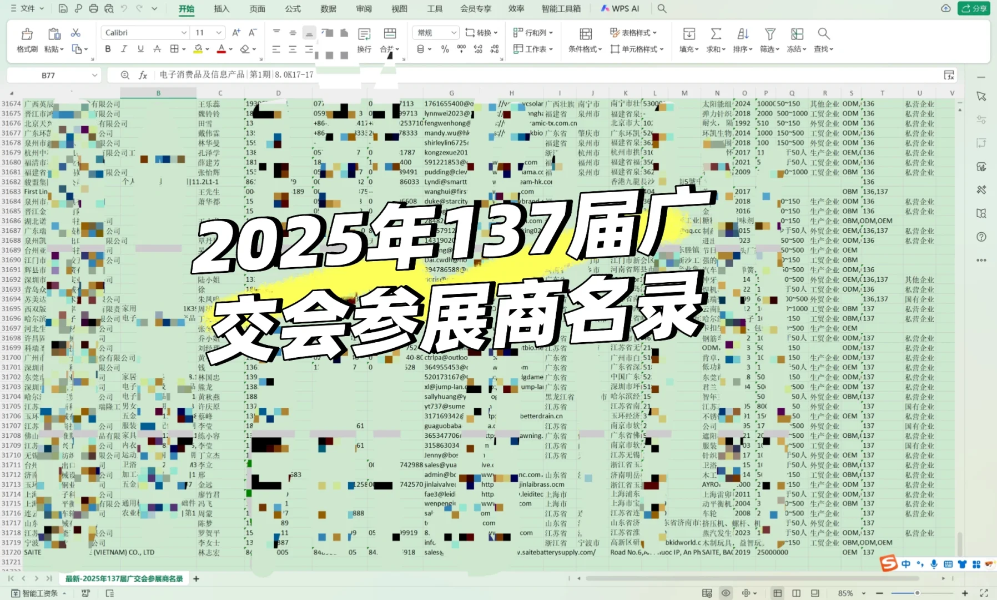Open Conditional Formatting (条件格式)
997x600 pixels.
click(585, 41)
